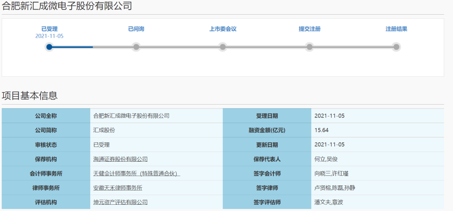Click the 评估机构 header cell
Image resolution: width=453 pixels, height=211 pixels.
[x=46, y=202]
